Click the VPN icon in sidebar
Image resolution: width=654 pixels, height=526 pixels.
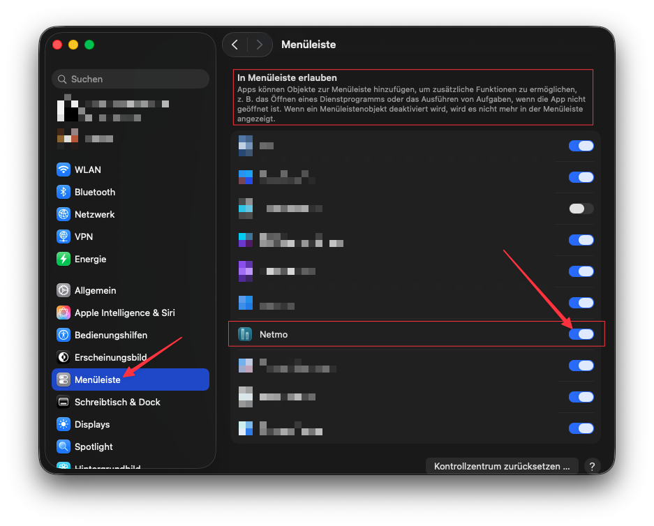tap(64, 236)
